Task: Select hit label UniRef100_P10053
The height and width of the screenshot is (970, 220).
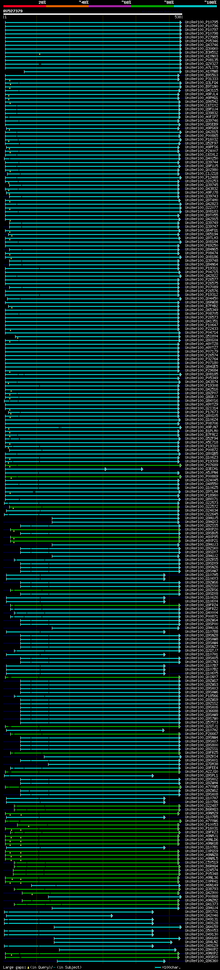Action: pyautogui.click(x=201, y=825)
